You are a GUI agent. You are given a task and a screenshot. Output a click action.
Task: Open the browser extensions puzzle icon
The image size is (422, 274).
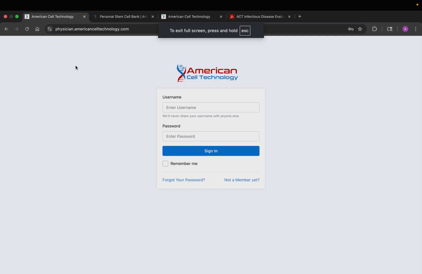pos(375,29)
